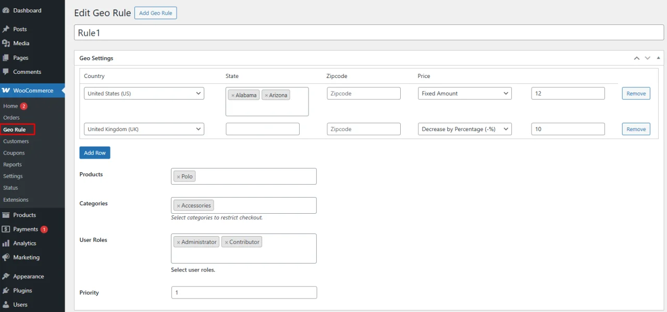
Task: Click the Media icon in sidebar
Action: pos(6,43)
